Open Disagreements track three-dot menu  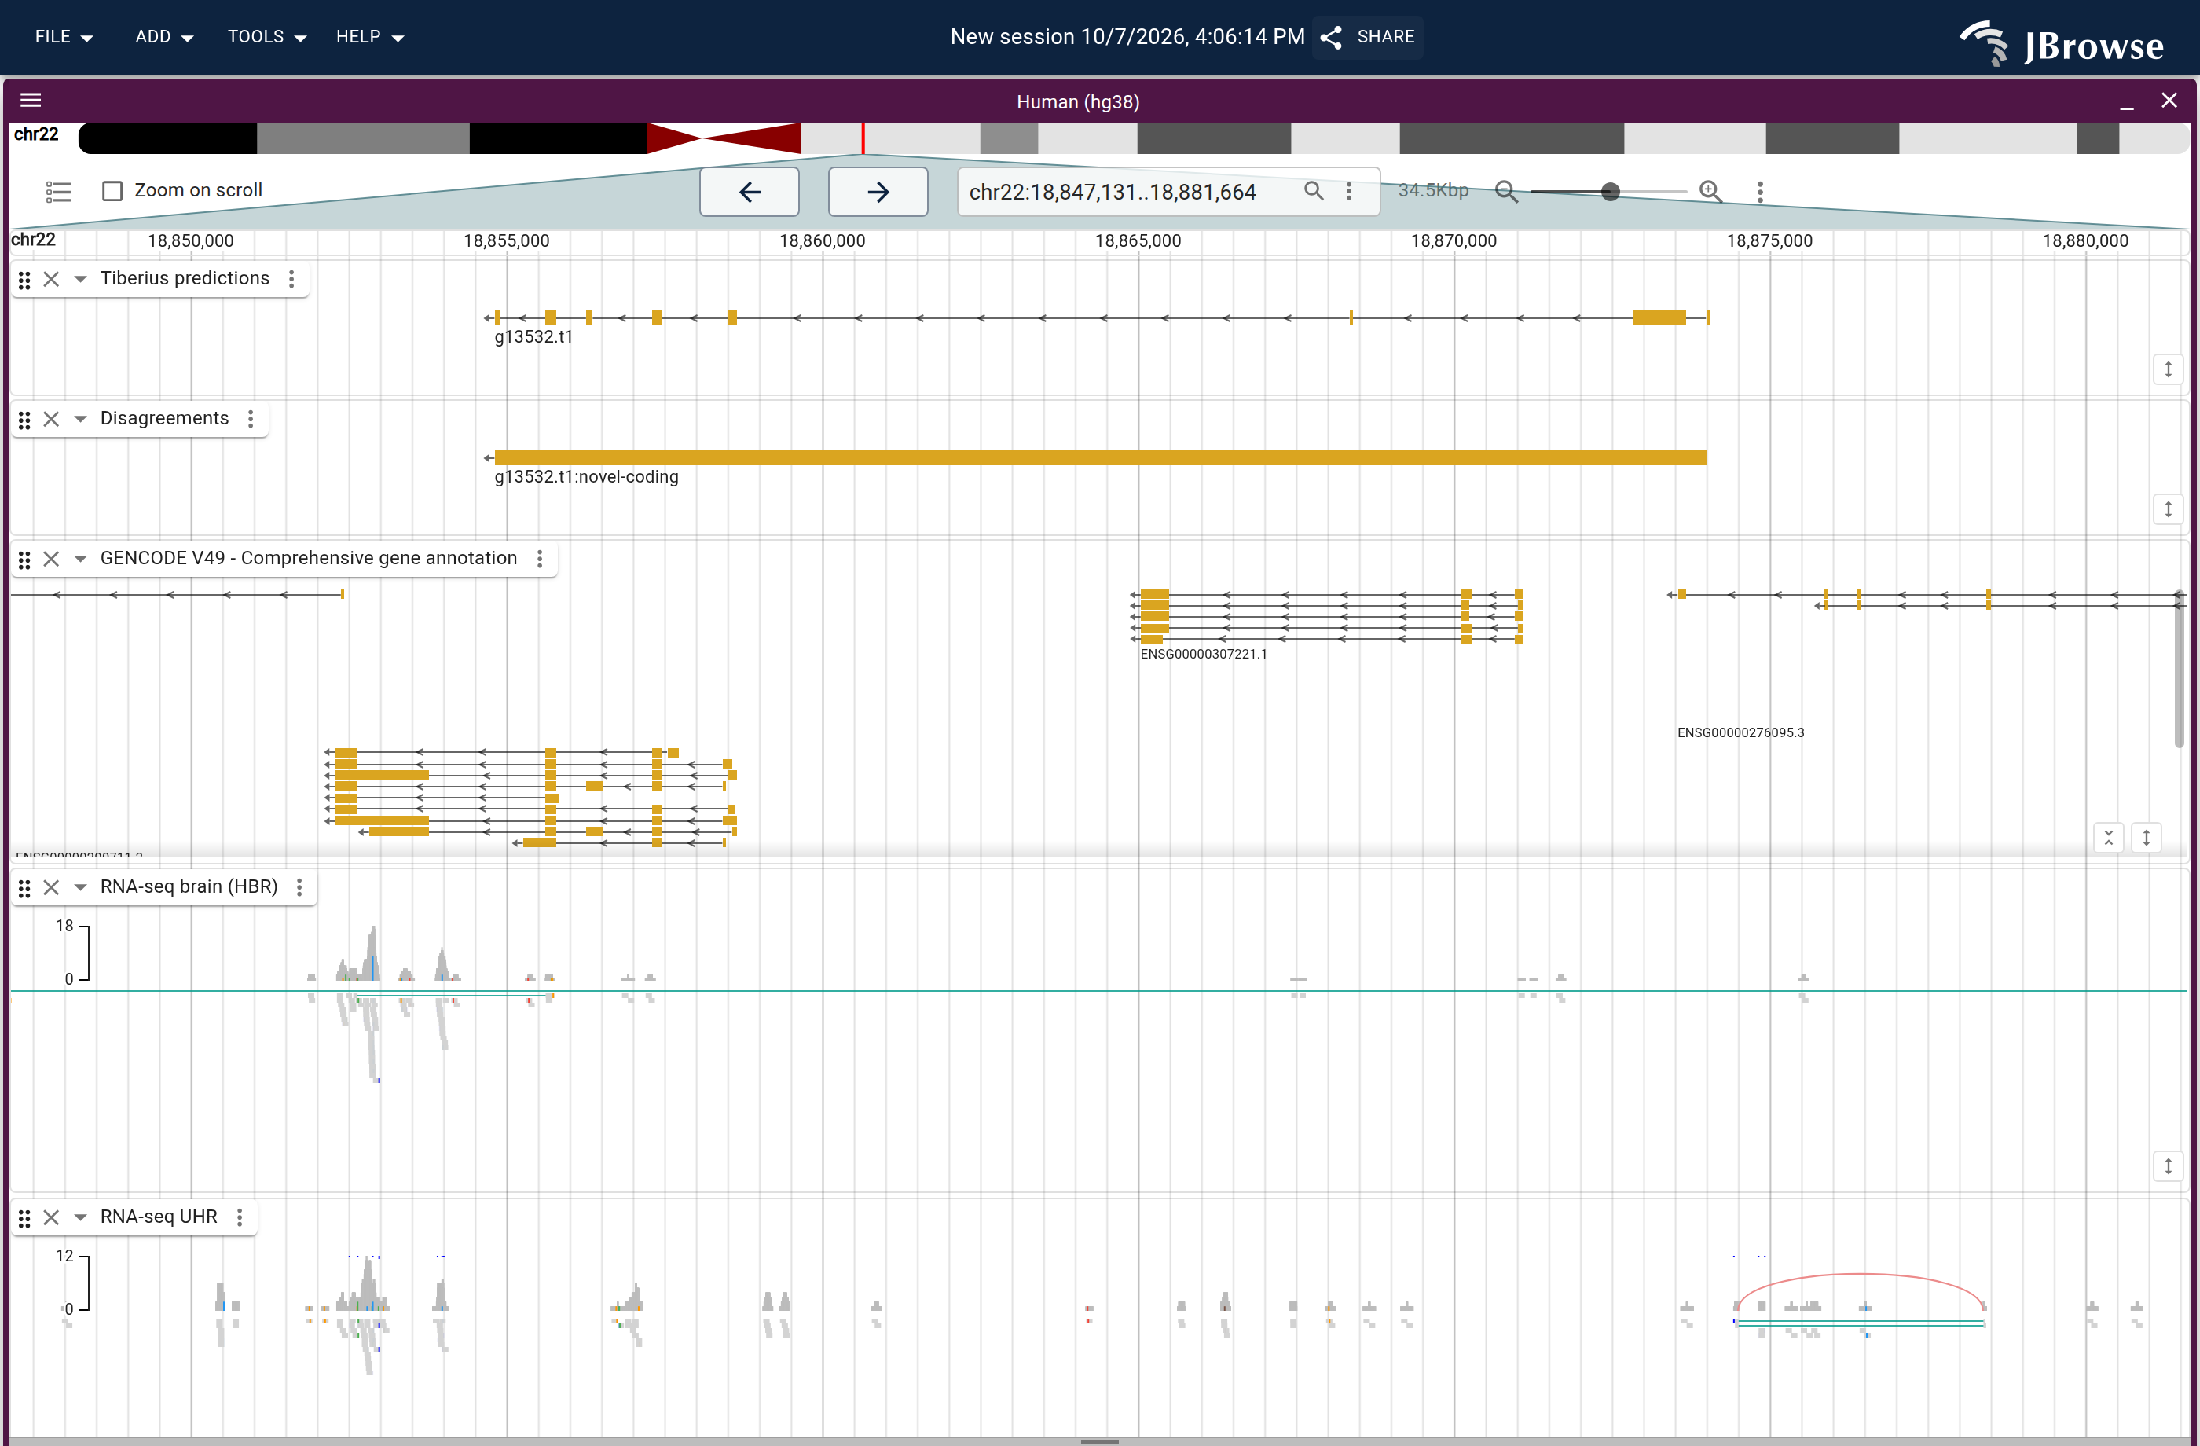point(251,419)
